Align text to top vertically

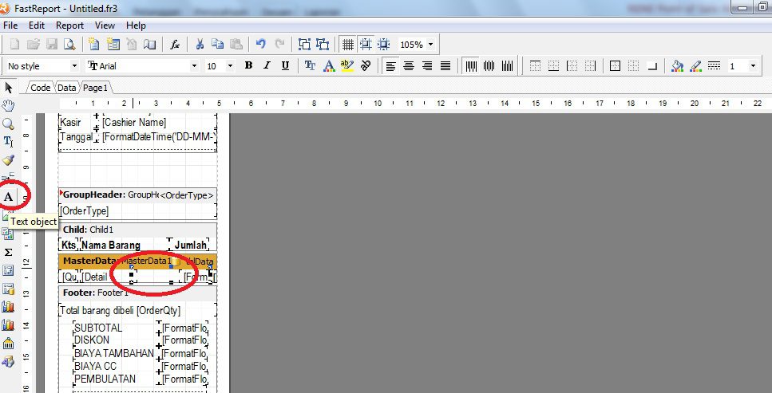pos(471,66)
